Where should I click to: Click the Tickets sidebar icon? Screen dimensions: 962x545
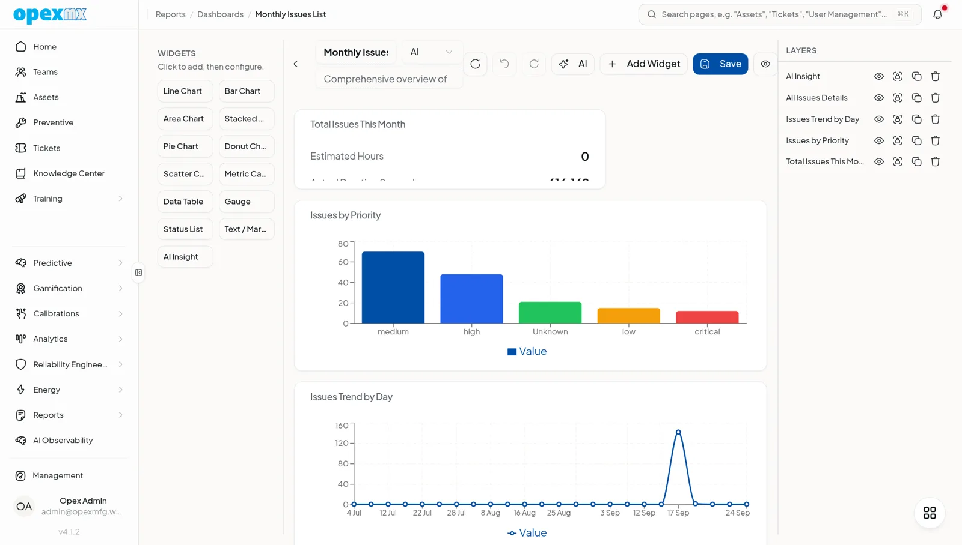pyautogui.click(x=21, y=148)
